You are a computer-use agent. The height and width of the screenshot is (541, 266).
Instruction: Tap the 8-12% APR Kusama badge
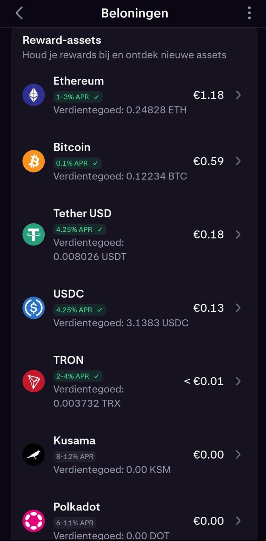tap(75, 456)
